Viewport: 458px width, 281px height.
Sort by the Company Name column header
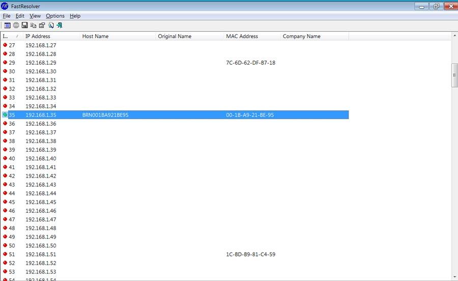(314, 36)
